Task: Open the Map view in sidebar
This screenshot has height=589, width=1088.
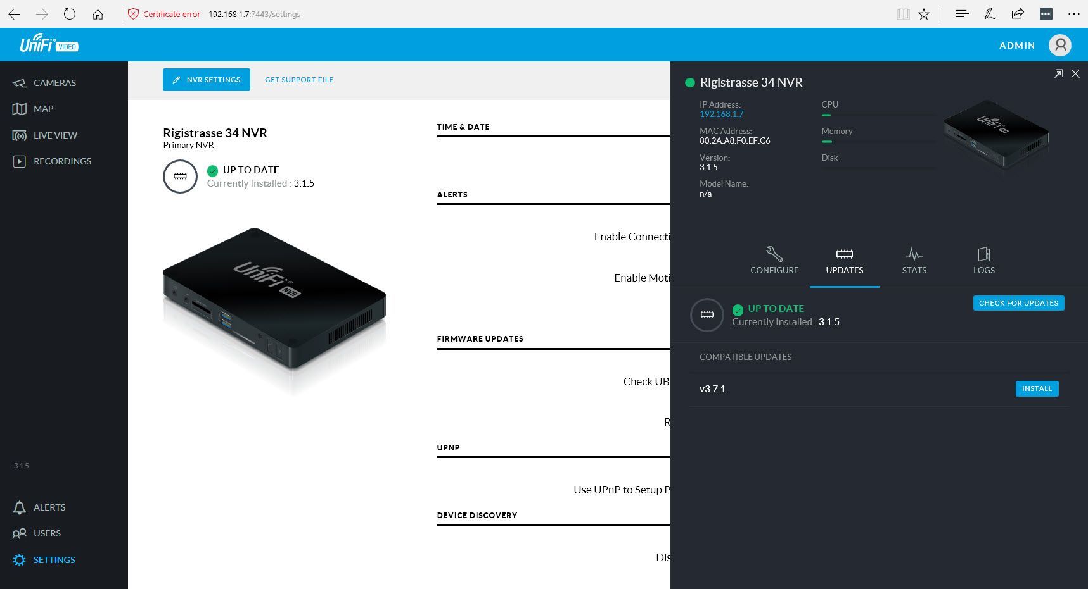Action: 33,109
